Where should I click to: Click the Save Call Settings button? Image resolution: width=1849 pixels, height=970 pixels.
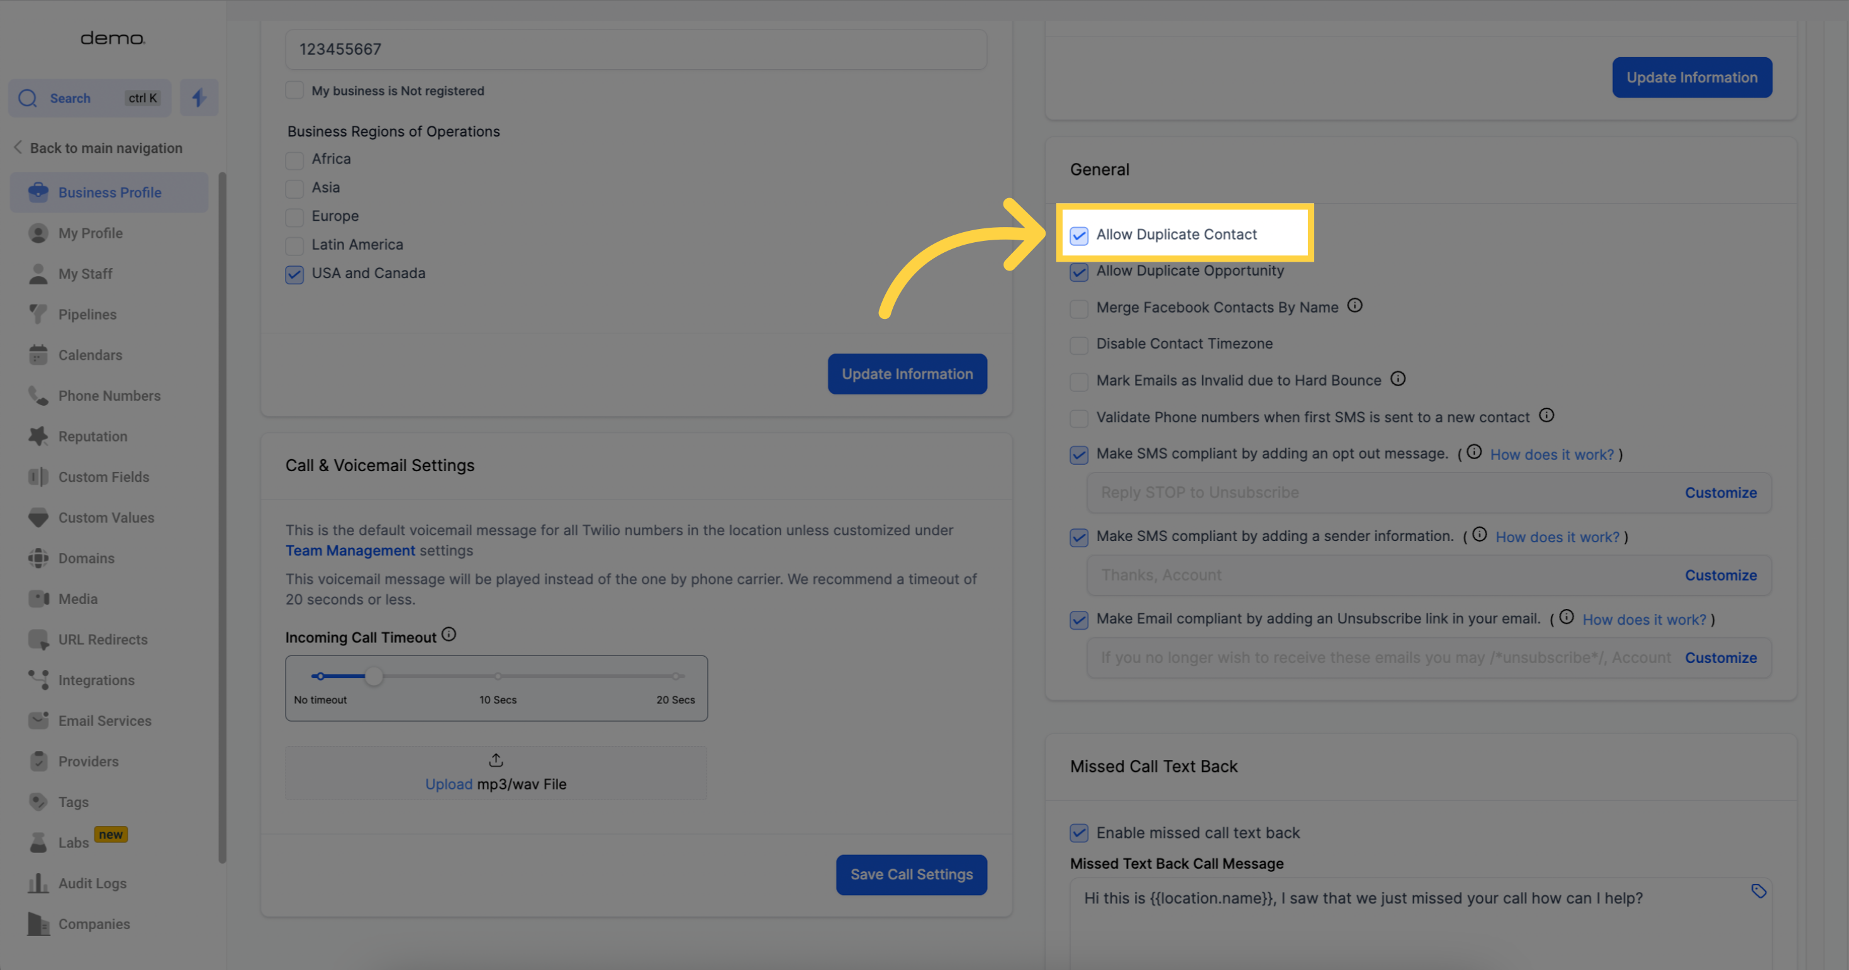(x=911, y=873)
